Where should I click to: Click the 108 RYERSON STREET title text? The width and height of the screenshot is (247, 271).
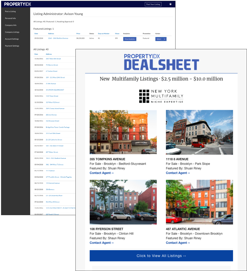(x=106, y=229)
